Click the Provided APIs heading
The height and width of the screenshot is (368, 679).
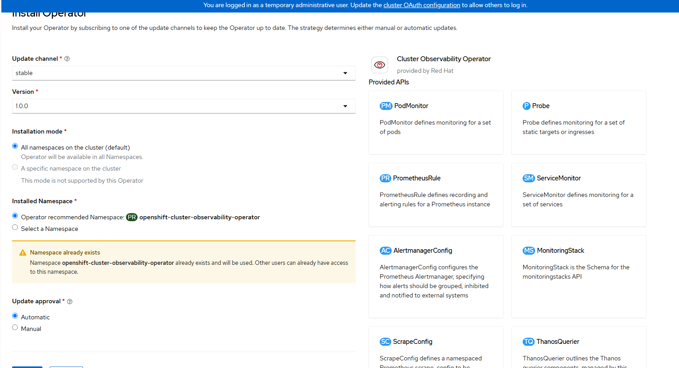389,82
